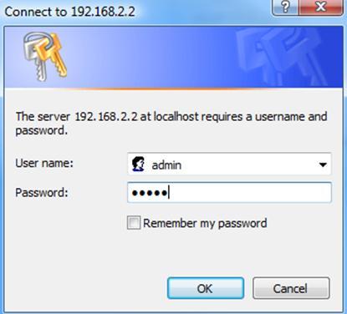Click the user avatar icon beside admin
The image size is (347, 314).
[x=138, y=164]
